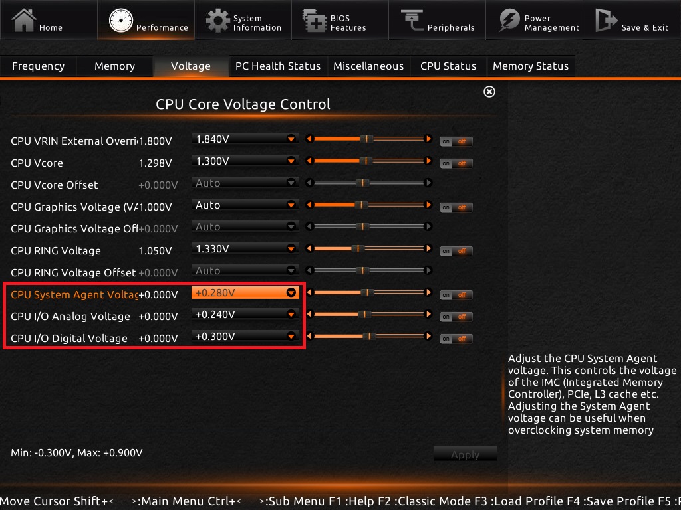Click the Save & Exit icon
The width and height of the screenshot is (681, 510).
(606, 21)
